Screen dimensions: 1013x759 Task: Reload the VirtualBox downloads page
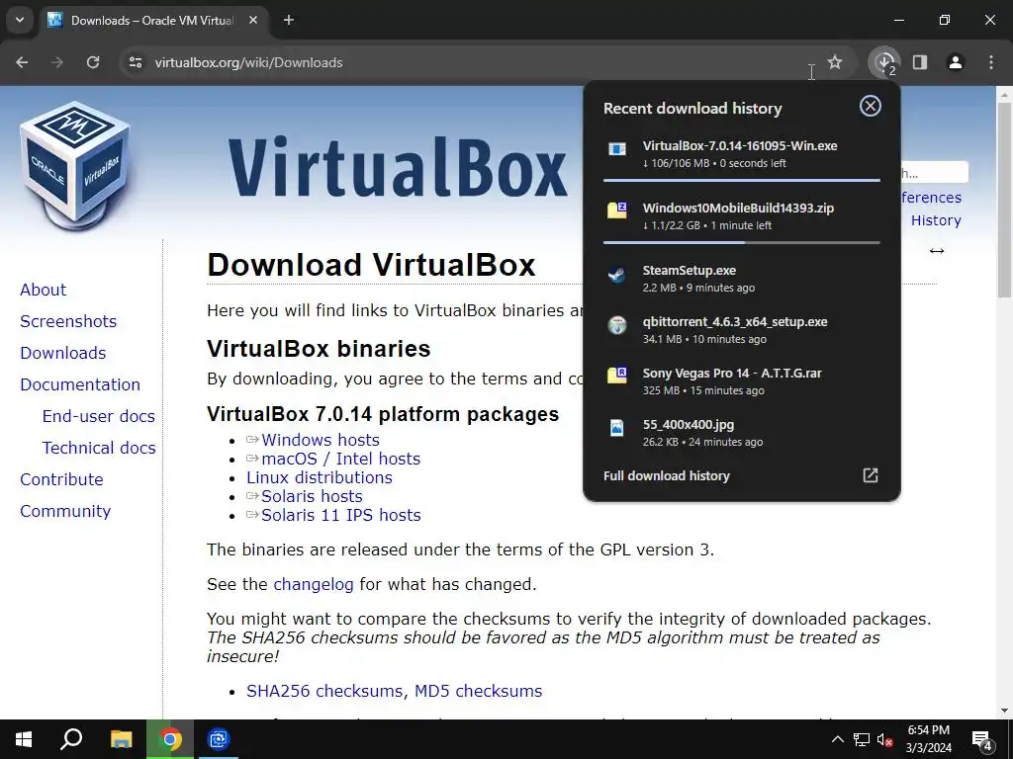click(x=93, y=62)
